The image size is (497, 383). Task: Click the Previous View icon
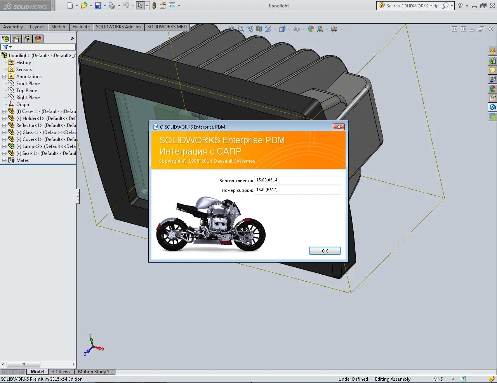(x=250, y=29)
